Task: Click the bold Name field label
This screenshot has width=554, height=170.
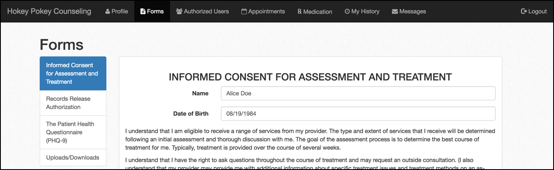Action: pyautogui.click(x=200, y=93)
